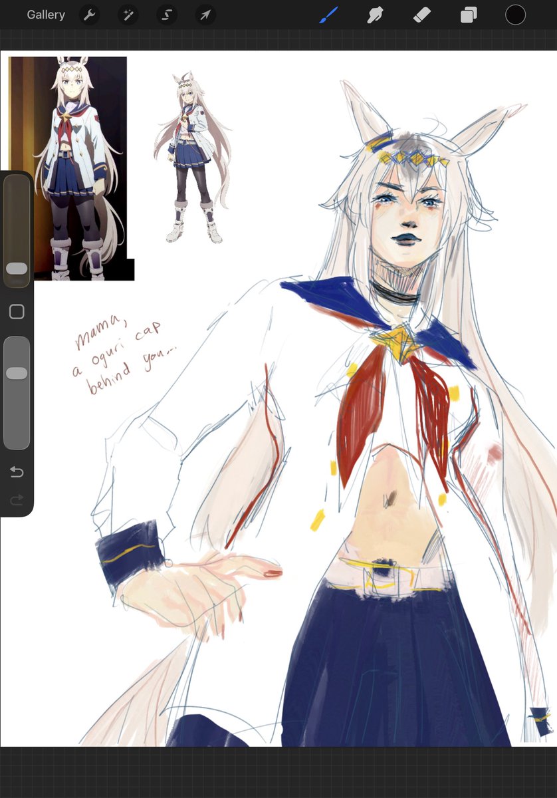This screenshot has width=557, height=798.
Task: Open the active color picker circle
Action: (x=515, y=15)
